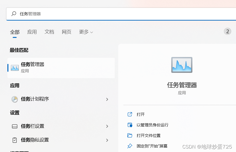Viewport: 236px width, 152px height.
Task: Click the search magnifier icon in the search box
Action: click(x=13, y=14)
